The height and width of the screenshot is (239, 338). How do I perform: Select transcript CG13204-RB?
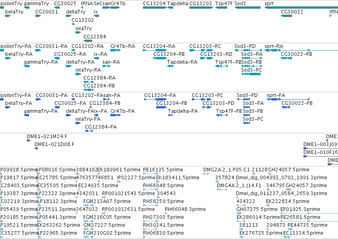click(160, 58)
